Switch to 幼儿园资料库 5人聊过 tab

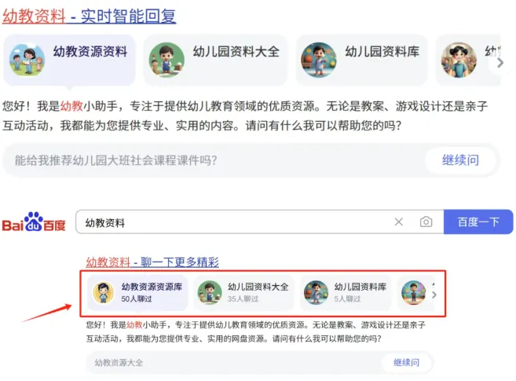tap(346, 292)
